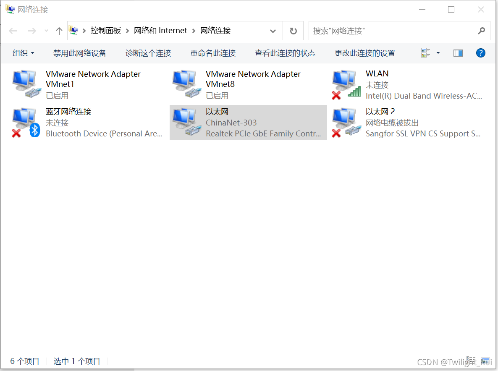Click the 蓝牙网络连接 name label
This screenshot has width=498, height=371.
pos(68,111)
